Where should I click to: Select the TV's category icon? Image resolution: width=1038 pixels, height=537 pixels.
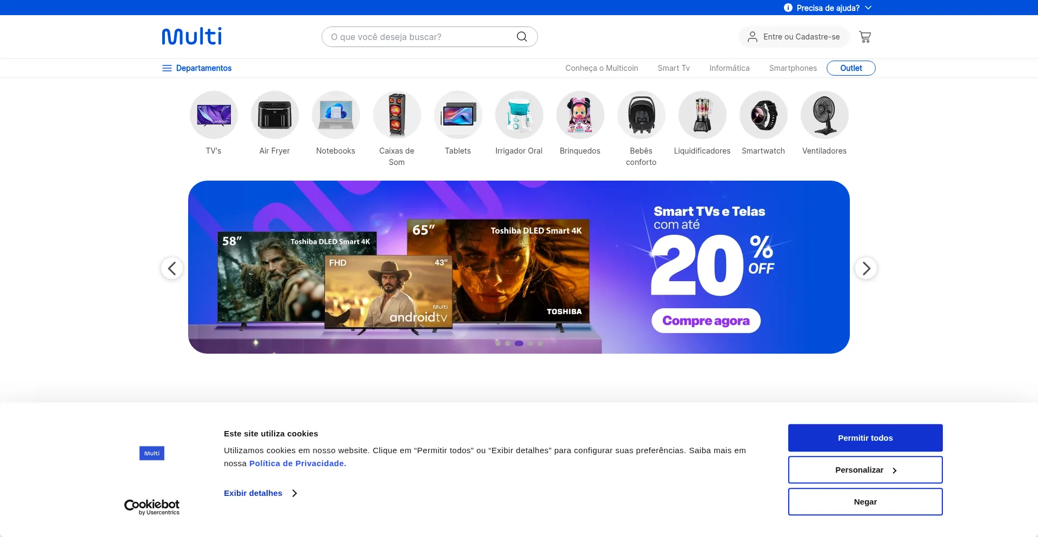214,115
